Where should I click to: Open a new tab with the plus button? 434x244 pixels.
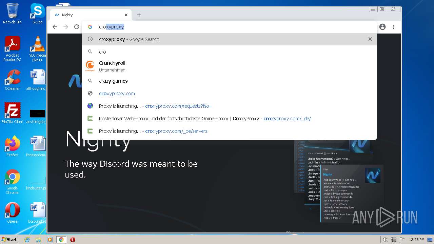139,15
